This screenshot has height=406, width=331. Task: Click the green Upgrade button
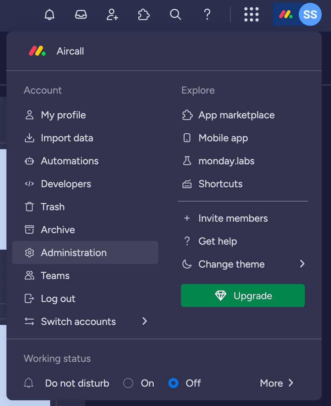(243, 296)
